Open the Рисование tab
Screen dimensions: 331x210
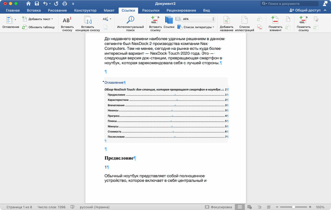(57, 10)
